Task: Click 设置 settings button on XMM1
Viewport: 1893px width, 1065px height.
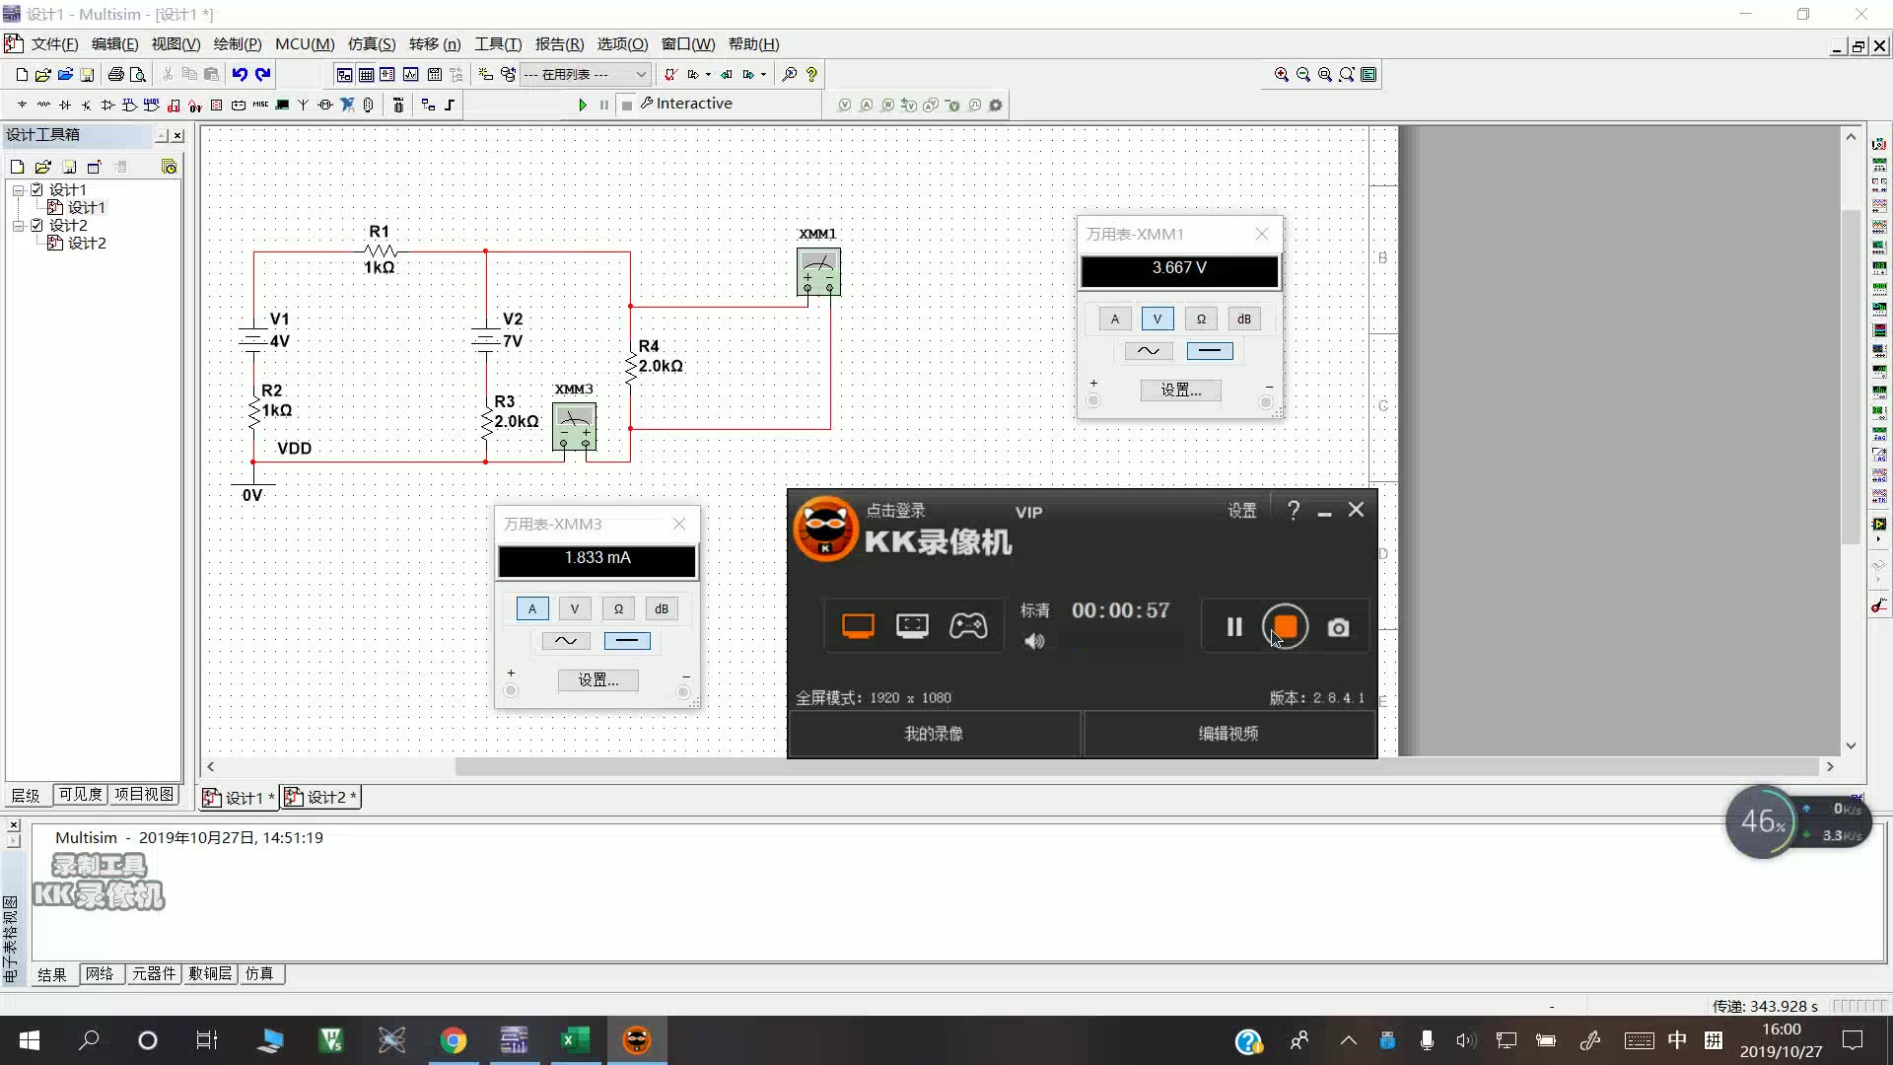Action: (1179, 389)
